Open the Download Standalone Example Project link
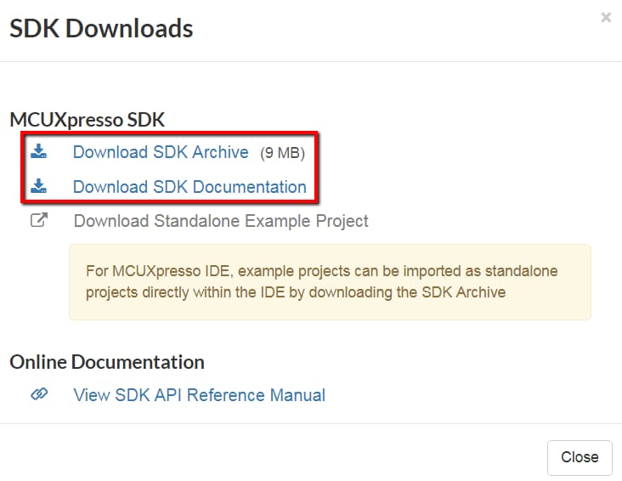The image size is (622, 481). (x=221, y=221)
